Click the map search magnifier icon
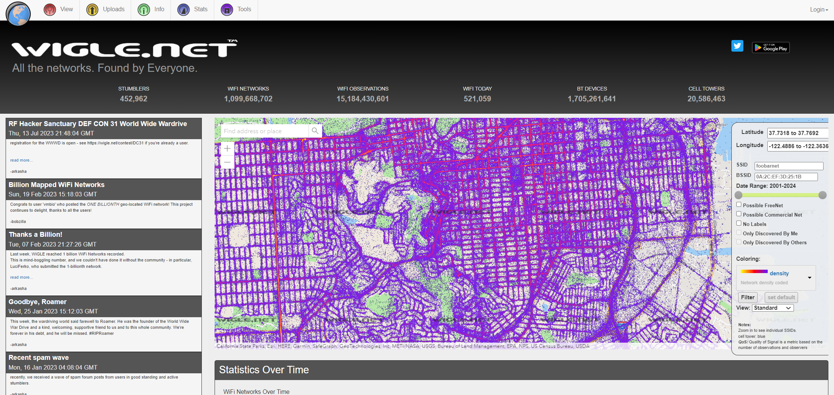The height and width of the screenshot is (395, 834). [315, 131]
